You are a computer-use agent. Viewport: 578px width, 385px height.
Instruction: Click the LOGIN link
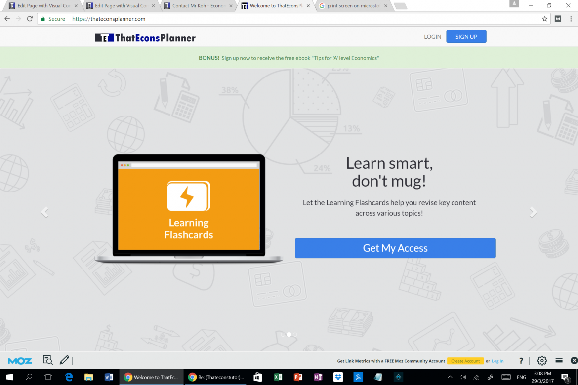tap(432, 37)
